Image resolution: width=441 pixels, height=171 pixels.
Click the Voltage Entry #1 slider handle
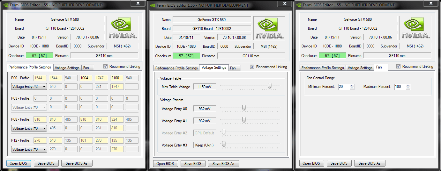click(244, 119)
